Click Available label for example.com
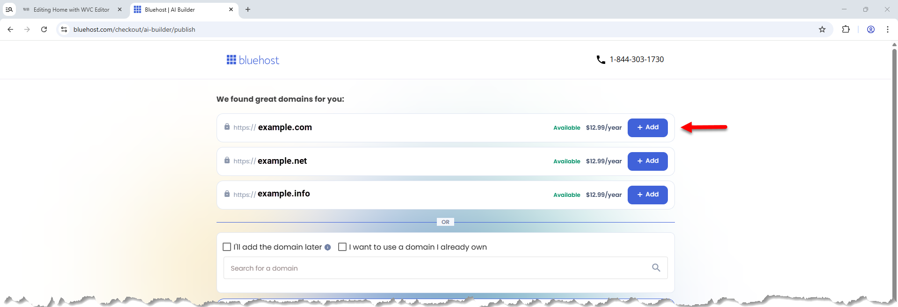 pyautogui.click(x=567, y=128)
